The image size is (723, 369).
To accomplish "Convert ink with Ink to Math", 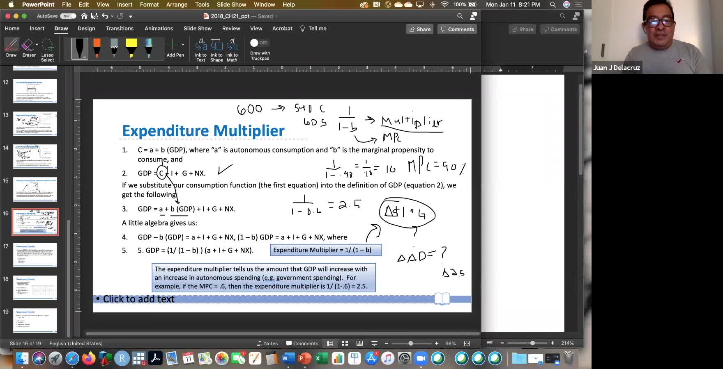I will [x=232, y=50].
